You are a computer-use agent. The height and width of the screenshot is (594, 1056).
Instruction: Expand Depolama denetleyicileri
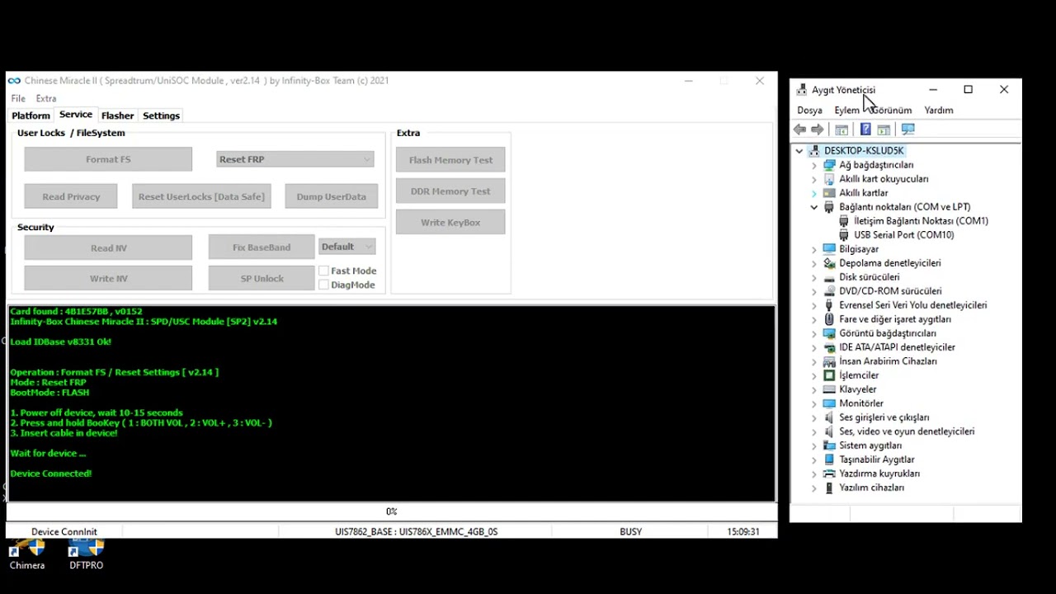click(x=814, y=263)
